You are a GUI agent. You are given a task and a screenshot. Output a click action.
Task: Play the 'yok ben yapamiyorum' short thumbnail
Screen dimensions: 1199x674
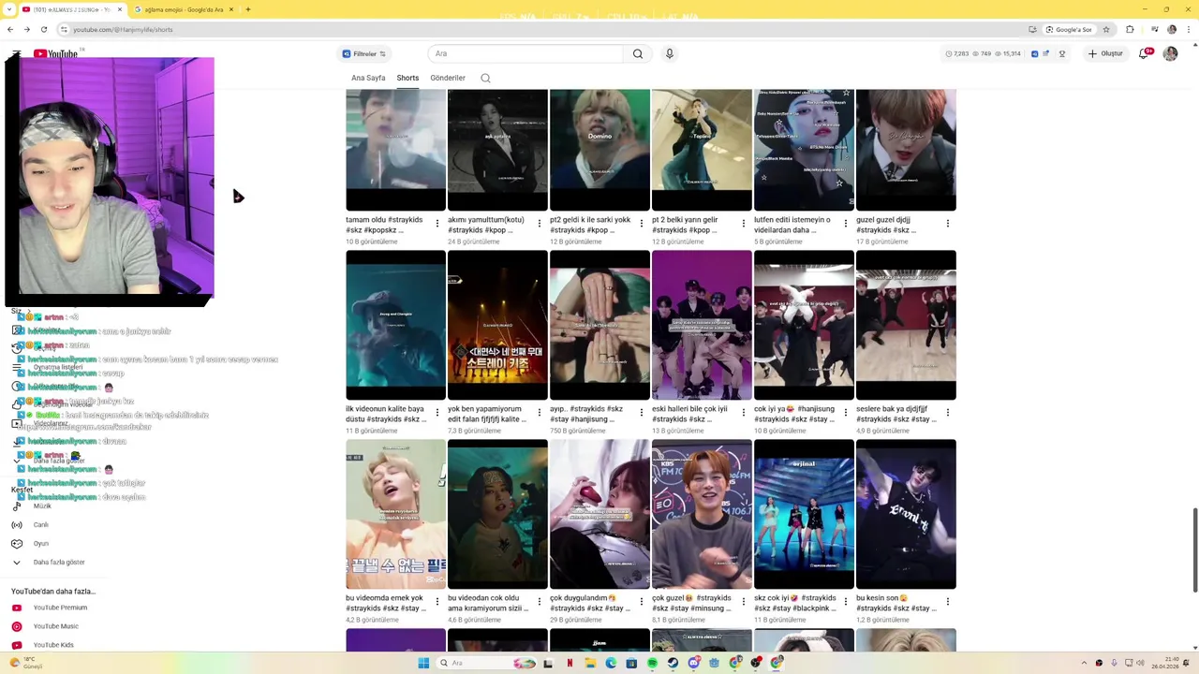click(497, 325)
